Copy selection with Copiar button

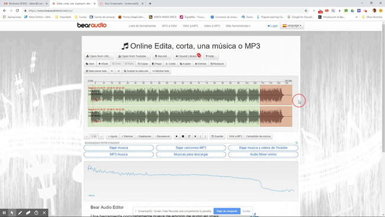pos(143,64)
